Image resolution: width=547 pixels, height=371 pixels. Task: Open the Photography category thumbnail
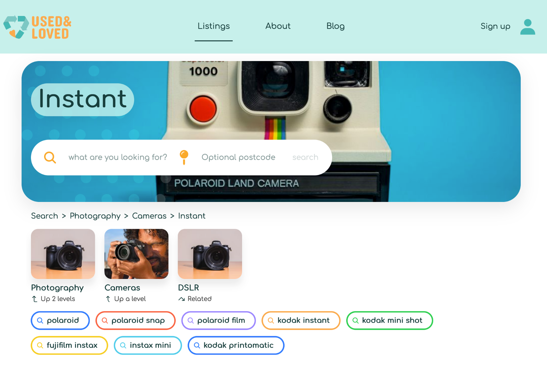pyautogui.click(x=63, y=254)
